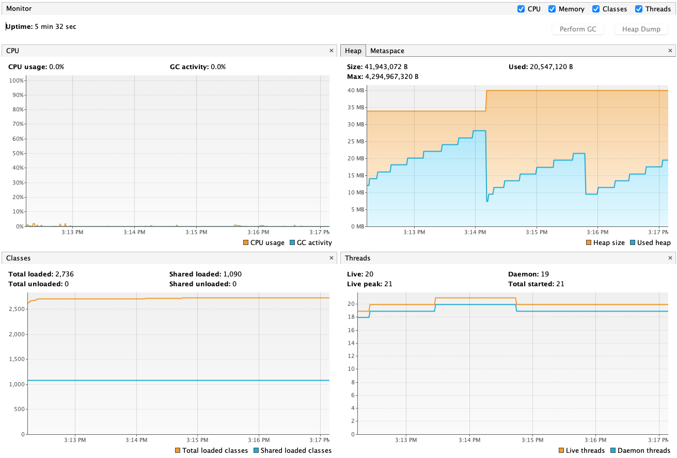Image resolution: width=677 pixels, height=458 pixels.
Task: Toggle the Threads checkbox
Action: [639, 9]
